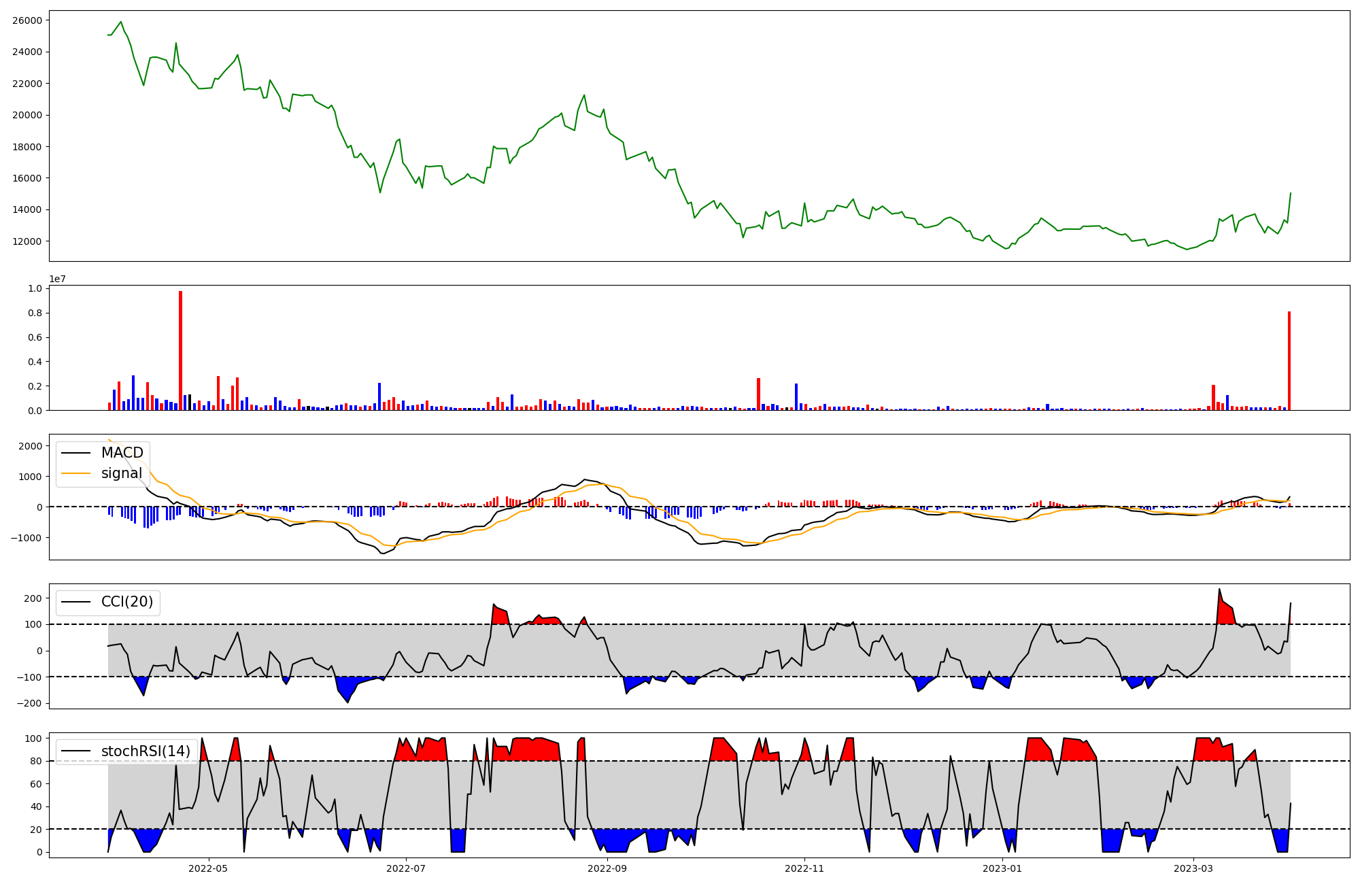Click the 2023-01 date tick label
1360x884 pixels.
(x=1002, y=868)
